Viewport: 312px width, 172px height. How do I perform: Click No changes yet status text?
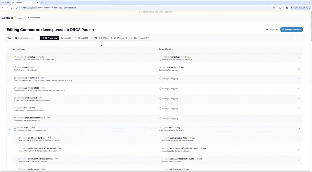tap(272, 30)
